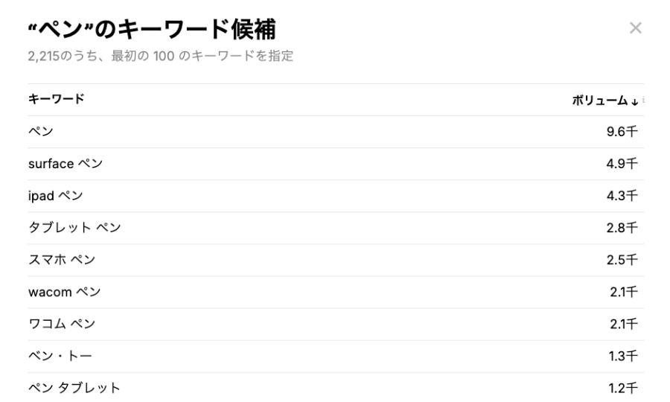
Task: Select the ipad ペン keyword
Action: (56, 196)
